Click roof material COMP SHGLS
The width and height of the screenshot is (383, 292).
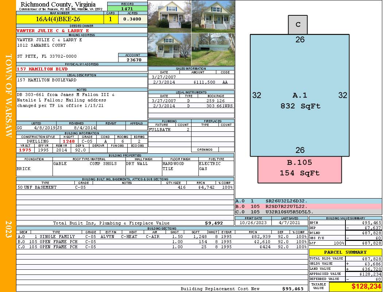[103, 164]
